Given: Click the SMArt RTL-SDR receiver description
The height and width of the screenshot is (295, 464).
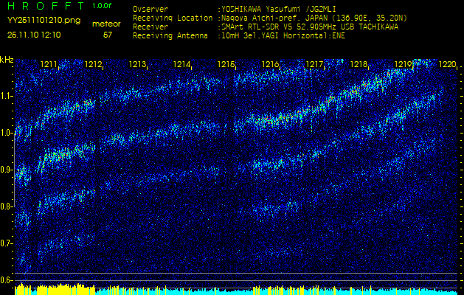Looking at the screenshot, I should 308,26.
